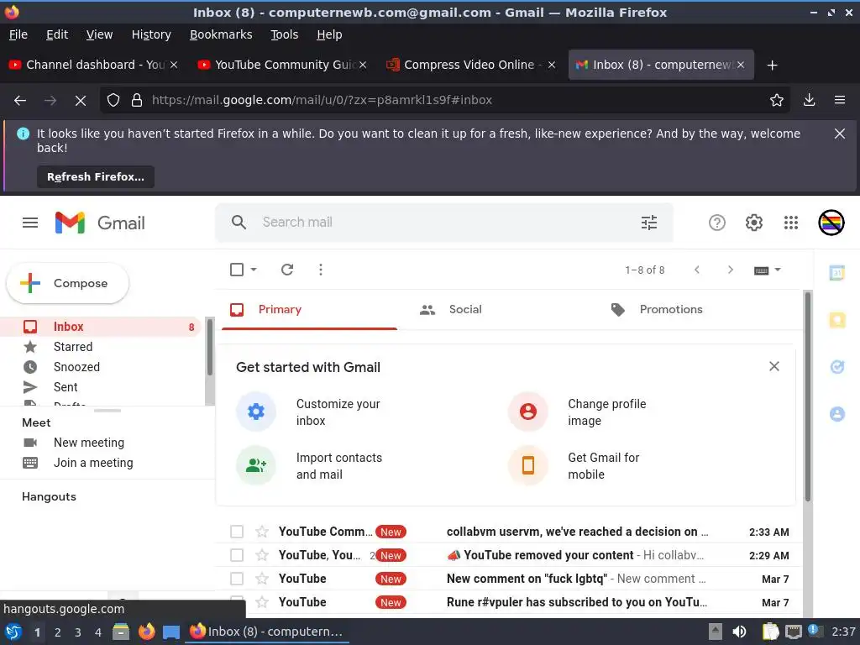Dismiss the Get started with Gmail card

[x=773, y=366]
